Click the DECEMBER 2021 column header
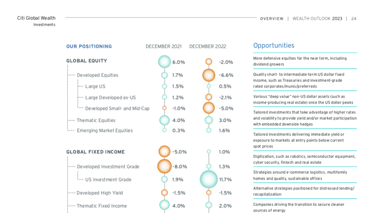Image resolution: width=376 pixels, height=213 pixels. (x=164, y=46)
